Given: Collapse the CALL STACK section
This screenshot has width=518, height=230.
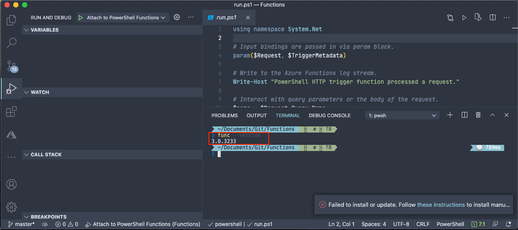Looking at the screenshot, I should [x=112, y=155].
